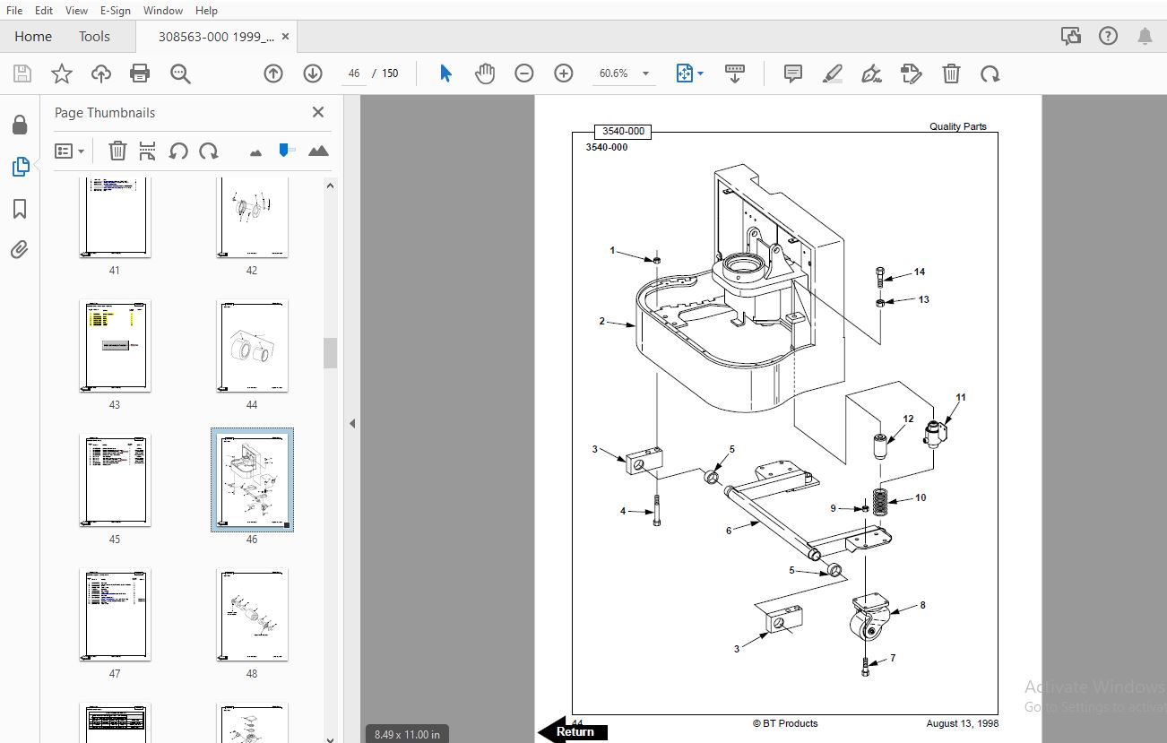Select page 41 thumbnail
The height and width of the screenshot is (743, 1167).
click(115, 217)
